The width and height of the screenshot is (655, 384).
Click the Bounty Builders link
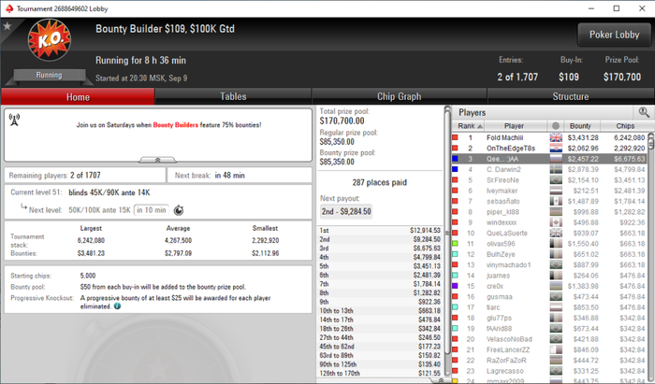(176, 124)
